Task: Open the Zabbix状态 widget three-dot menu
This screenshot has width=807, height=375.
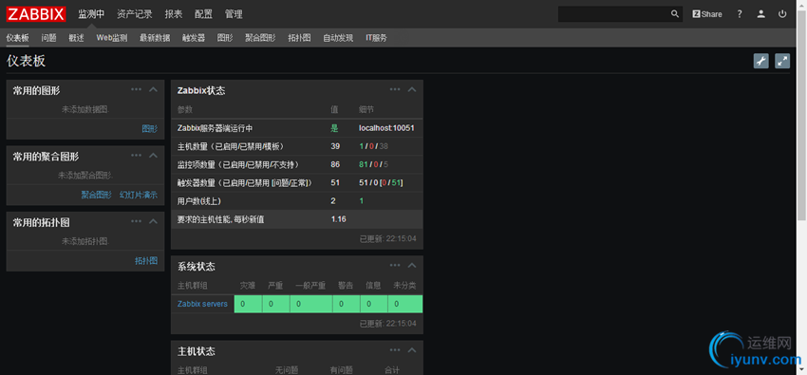Action: 395,89
